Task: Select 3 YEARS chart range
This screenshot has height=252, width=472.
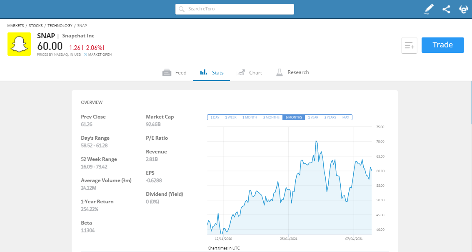Action: point(330,117)
